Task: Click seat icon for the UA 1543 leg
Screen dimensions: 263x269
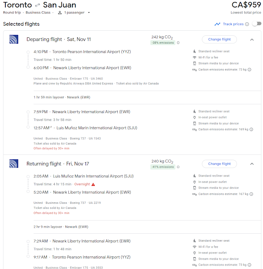Action: (194, 111)
